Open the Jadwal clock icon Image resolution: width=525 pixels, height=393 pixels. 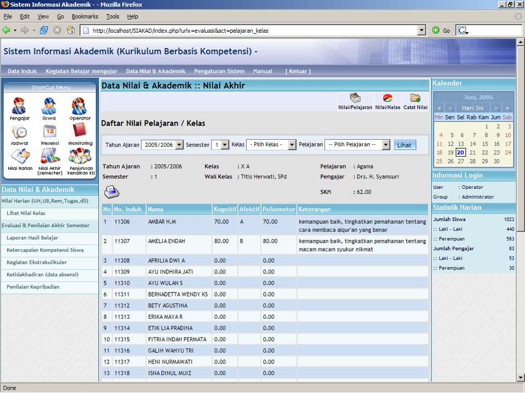(x=20, y=132)
